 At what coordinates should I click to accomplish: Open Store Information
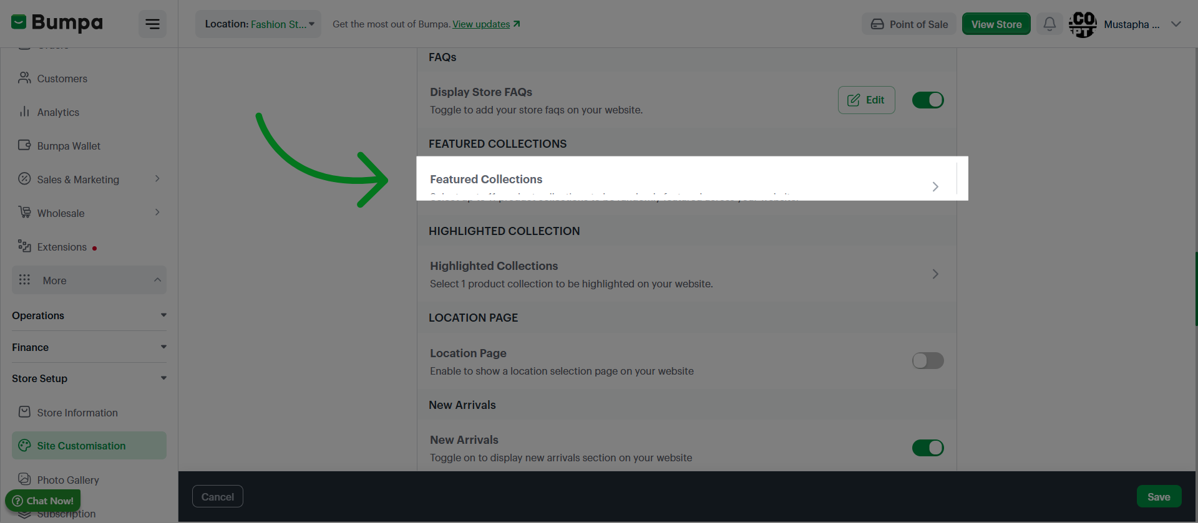point(89,413)
